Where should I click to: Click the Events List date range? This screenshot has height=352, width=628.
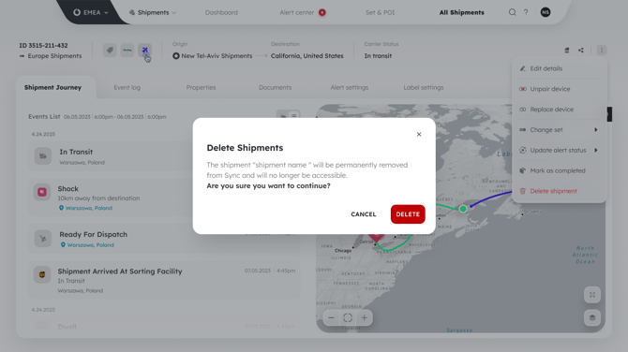115,117
